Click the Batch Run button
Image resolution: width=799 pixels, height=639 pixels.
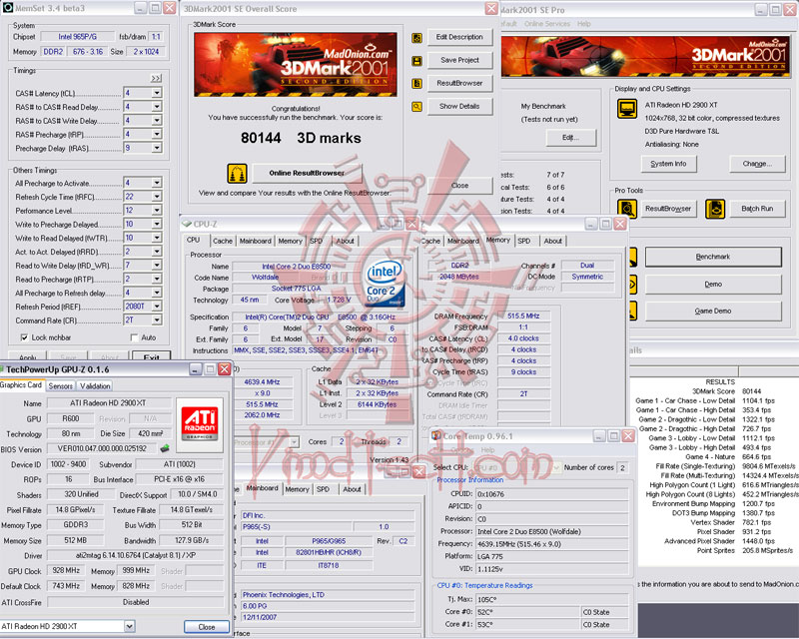tap(757, 209)
